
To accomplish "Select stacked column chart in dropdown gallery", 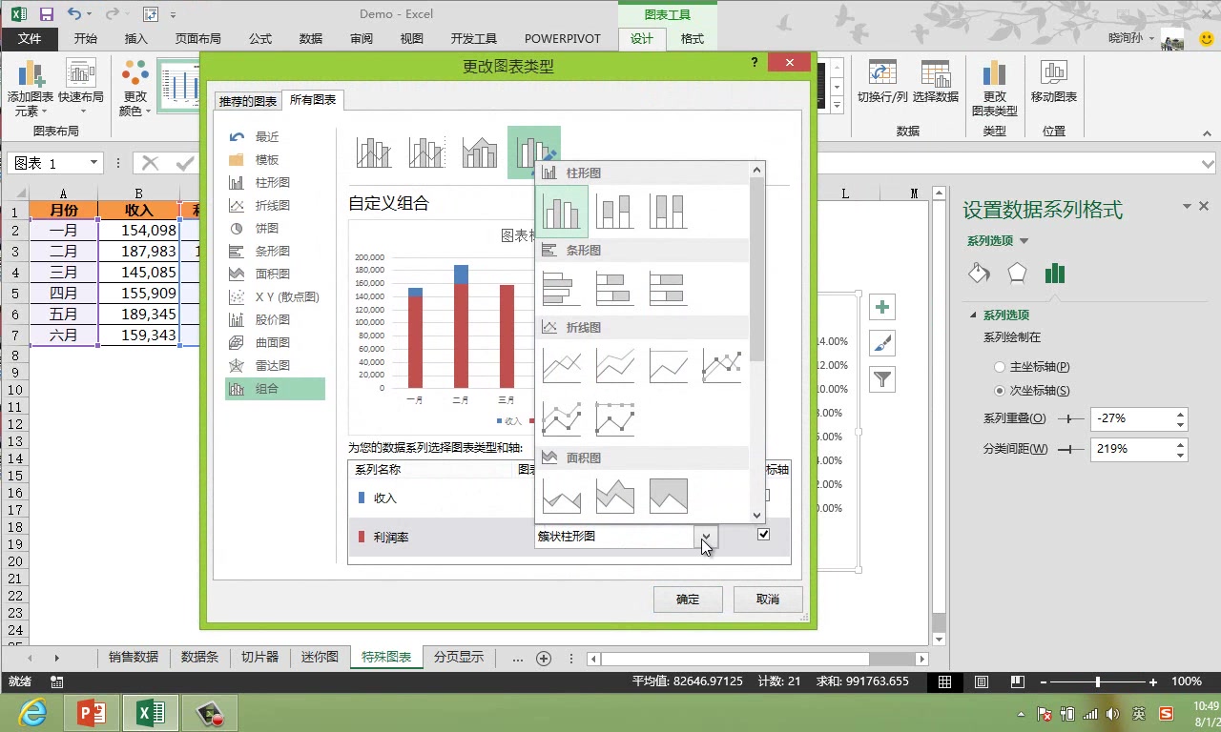I will (x=615, y=212).
